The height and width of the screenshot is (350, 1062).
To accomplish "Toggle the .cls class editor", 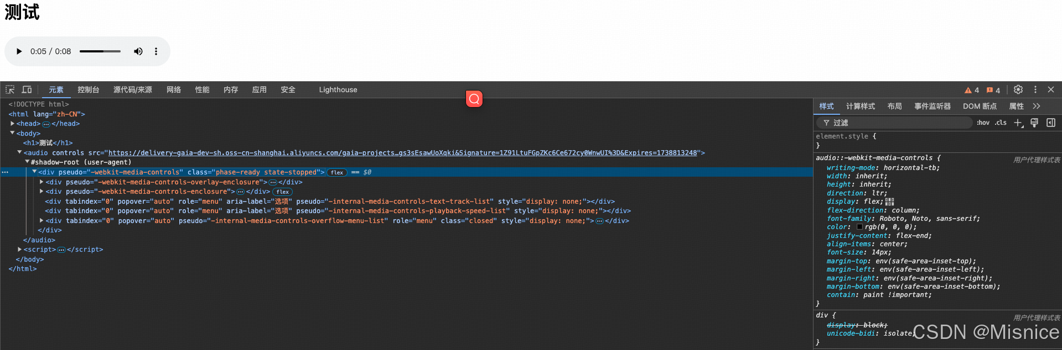I will [x=1001, y=123].
